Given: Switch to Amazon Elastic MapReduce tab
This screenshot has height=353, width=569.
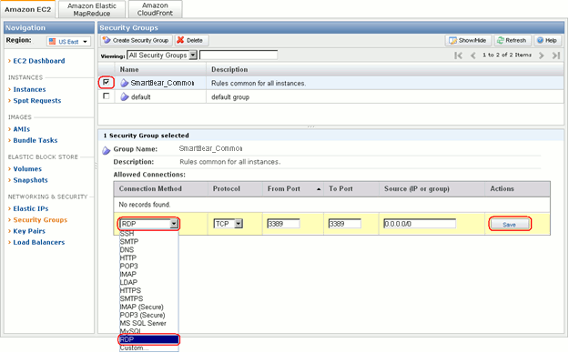Looking at the screenshot, I should tap(91, 9).
